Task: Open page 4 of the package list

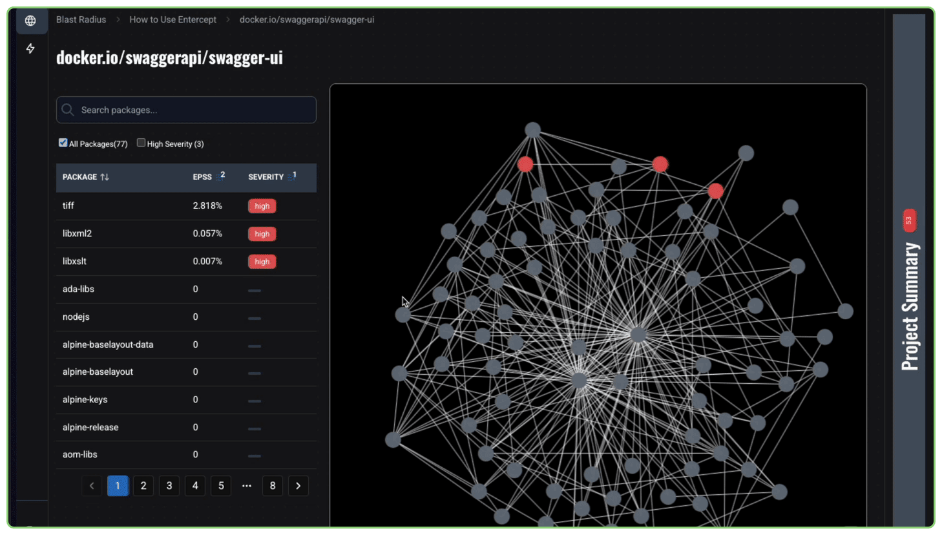Action: pyautogui.click(x=195, y=486)
